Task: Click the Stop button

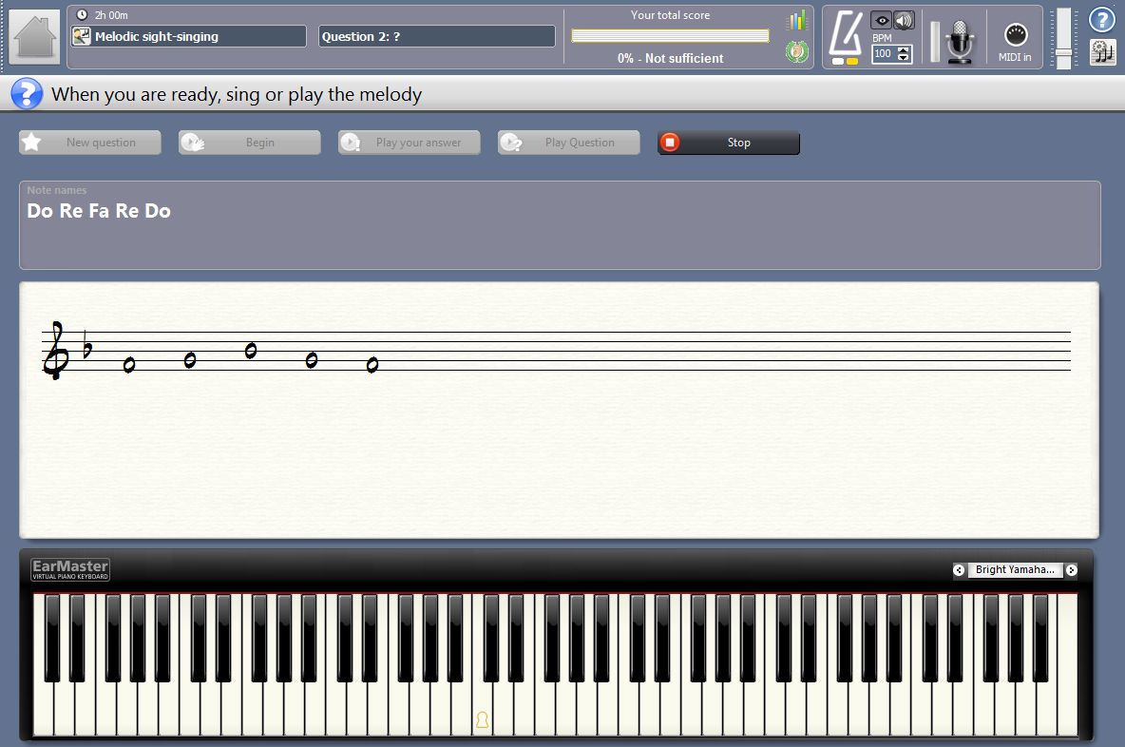Action: [728, 142]
